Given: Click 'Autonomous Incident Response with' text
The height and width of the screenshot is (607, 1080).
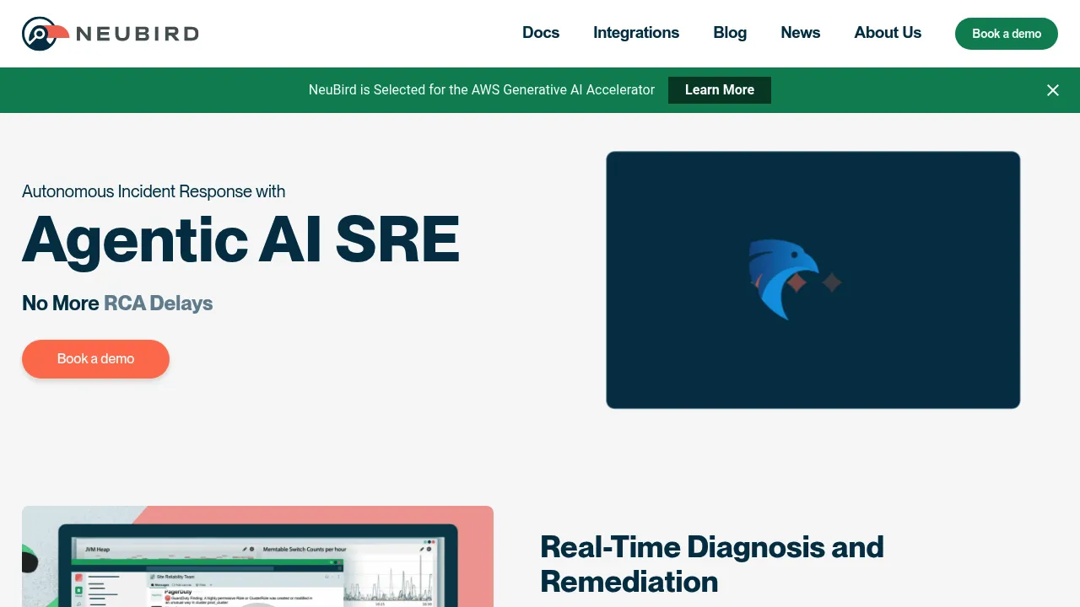Looking at the screenshot, I should coord(154,191).
